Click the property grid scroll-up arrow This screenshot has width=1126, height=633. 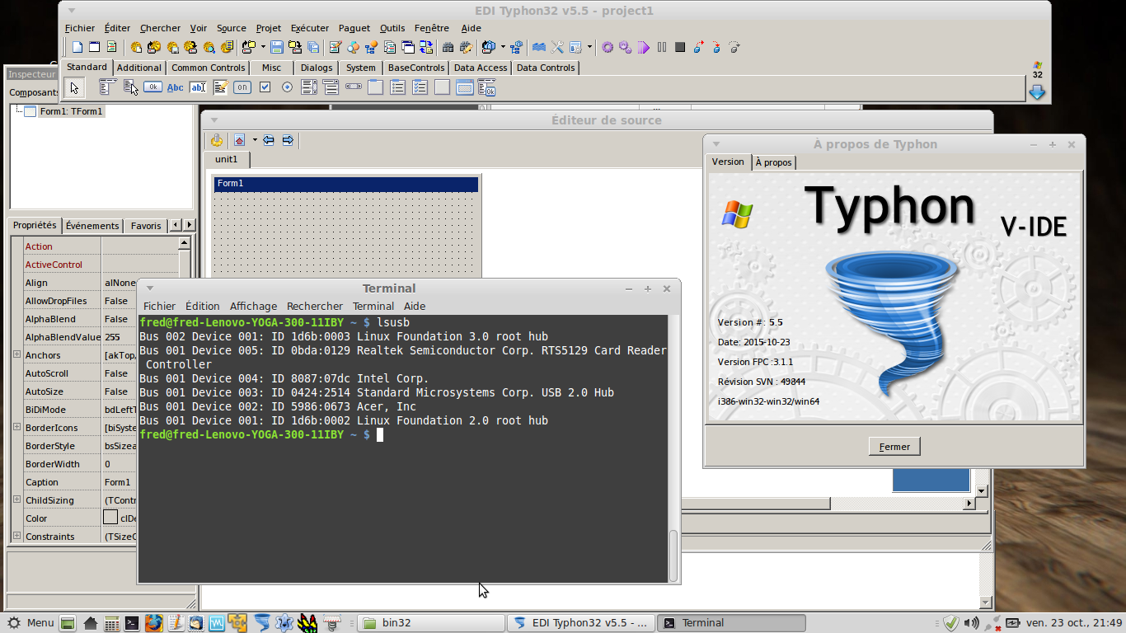coord(185,243)
